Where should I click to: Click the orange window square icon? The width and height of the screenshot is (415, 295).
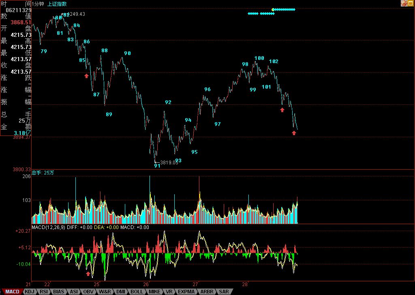click(x=411, y=3)
